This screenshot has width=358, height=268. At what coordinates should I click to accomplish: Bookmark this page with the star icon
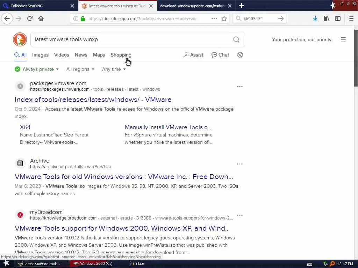(x=224, y=18)
